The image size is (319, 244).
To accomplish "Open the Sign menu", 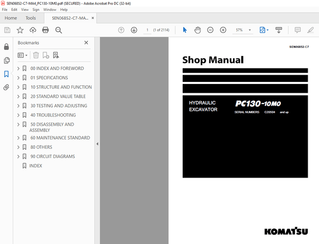I will point(36,10).
